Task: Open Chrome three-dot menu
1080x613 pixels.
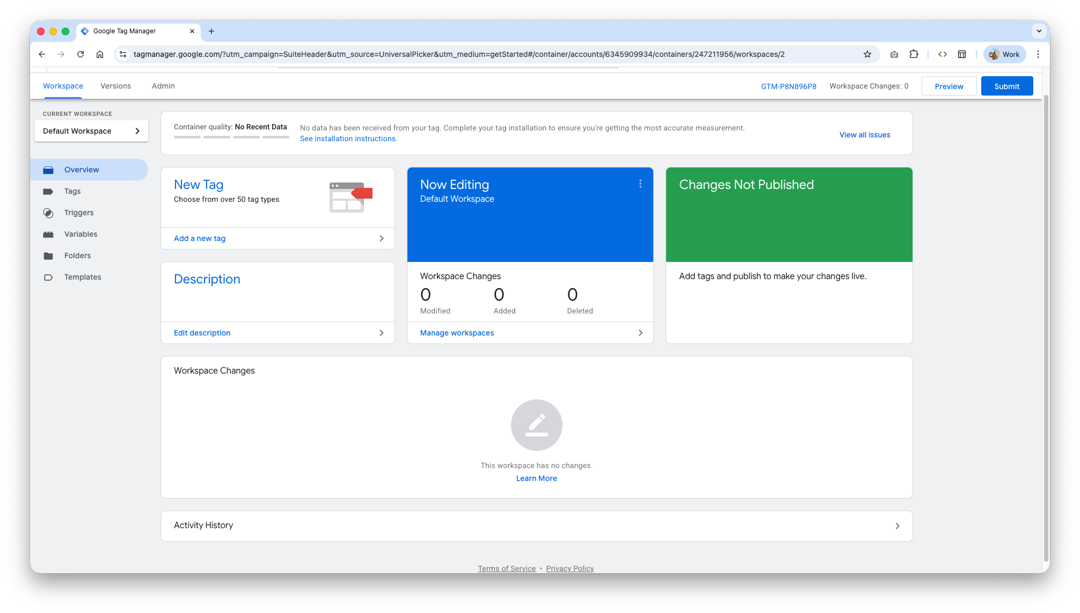Action: pos(1038,54)
